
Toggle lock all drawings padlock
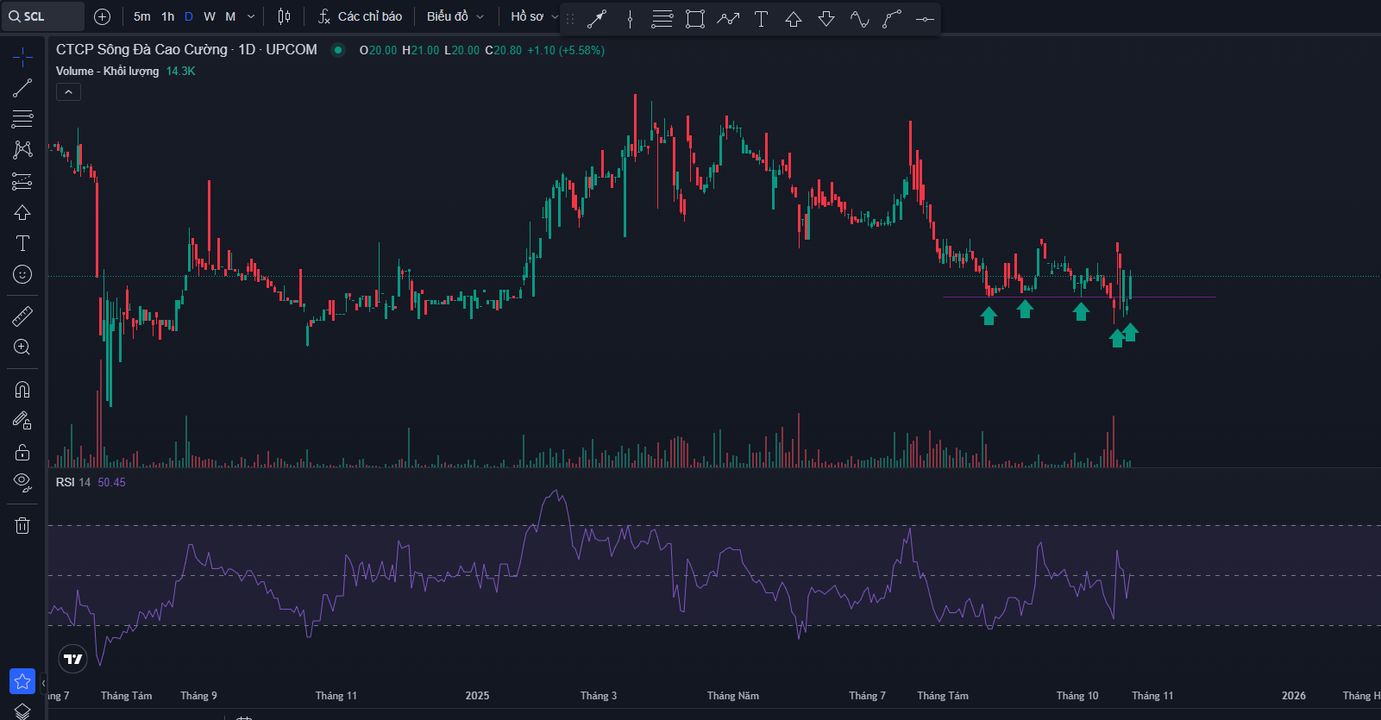click(x=22, y=452)
